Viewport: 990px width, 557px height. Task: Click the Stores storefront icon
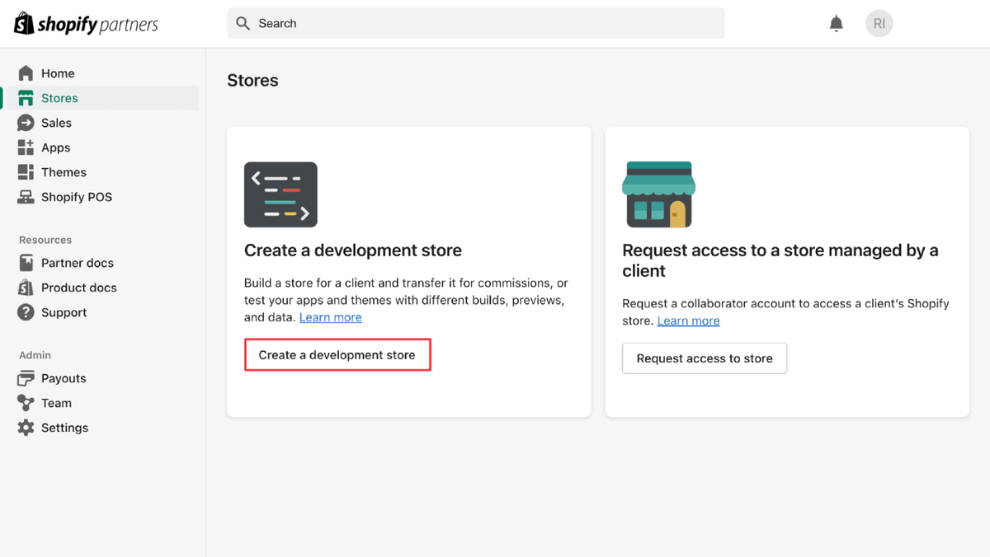pos(27,97)
